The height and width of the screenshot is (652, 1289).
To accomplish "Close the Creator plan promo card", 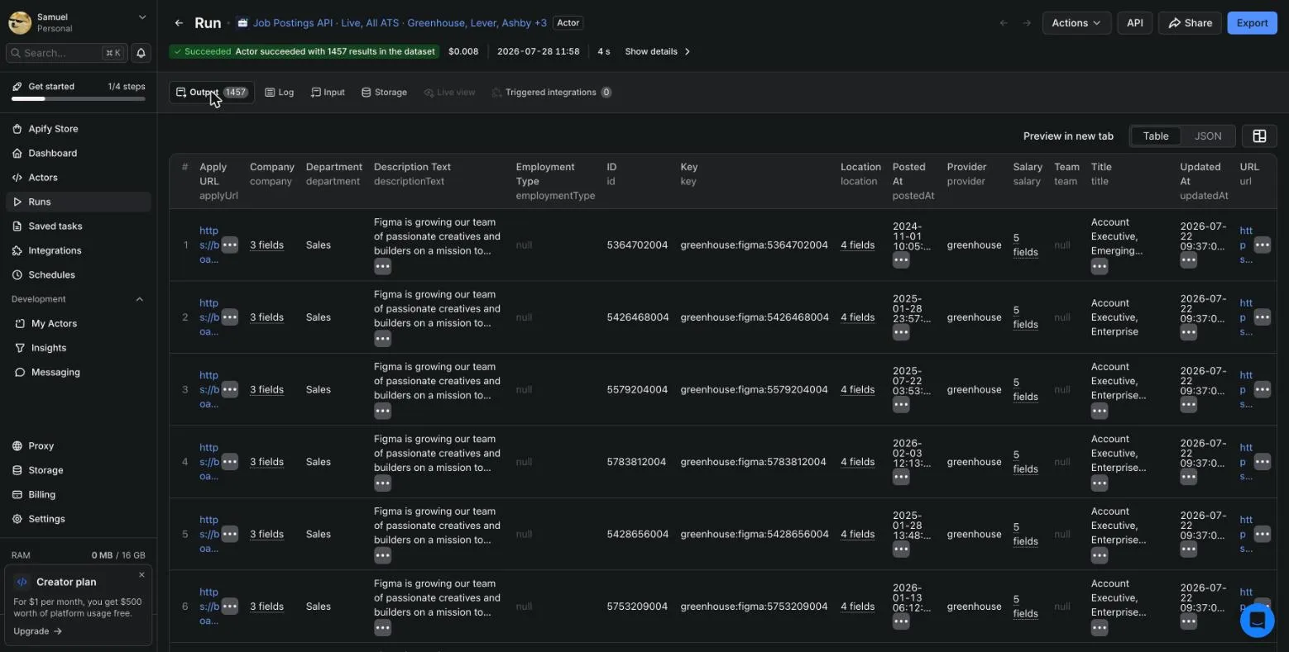I will click(x=141, y=574).
